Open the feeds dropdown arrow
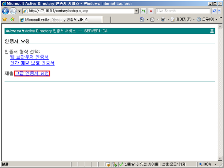The width and height of the screenshot is (224, 168). (158, 19)
